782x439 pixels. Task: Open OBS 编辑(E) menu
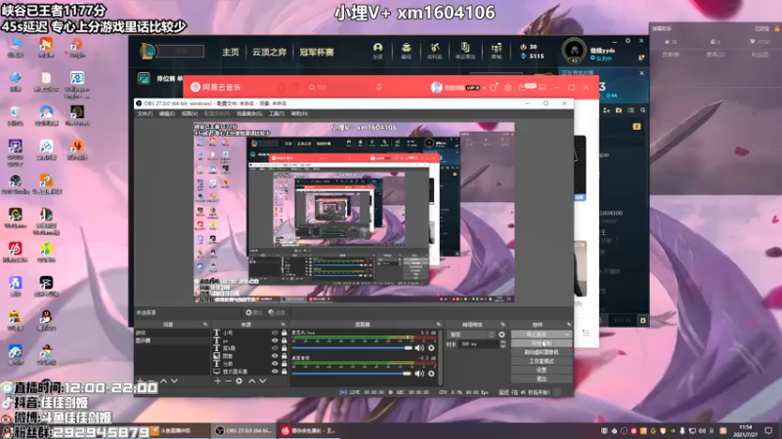166,114
